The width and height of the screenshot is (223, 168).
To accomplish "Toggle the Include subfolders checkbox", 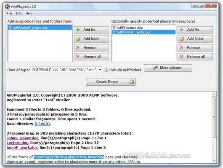I will pos(106,70).
